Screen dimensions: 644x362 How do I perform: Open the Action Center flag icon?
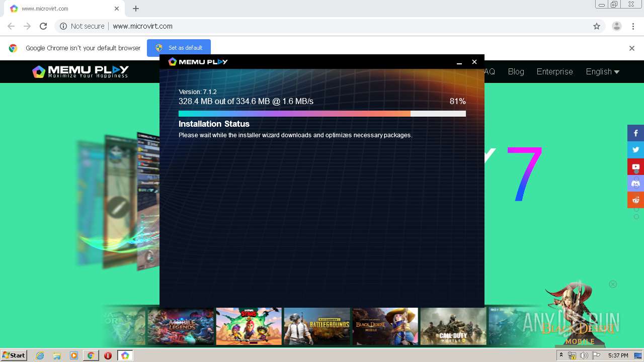pyautogui.click(x=596, y=355)
